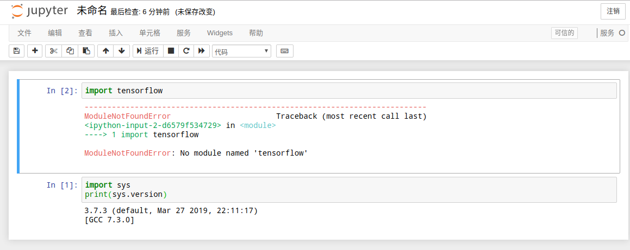Save notebook with floppy disk icon
The width and height of the screenshot is (630, 250).
point(16,51)
